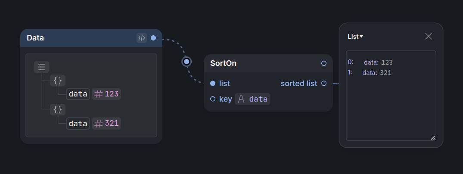
Task: Click the list icon in Data tree
Action: (42, 67)
